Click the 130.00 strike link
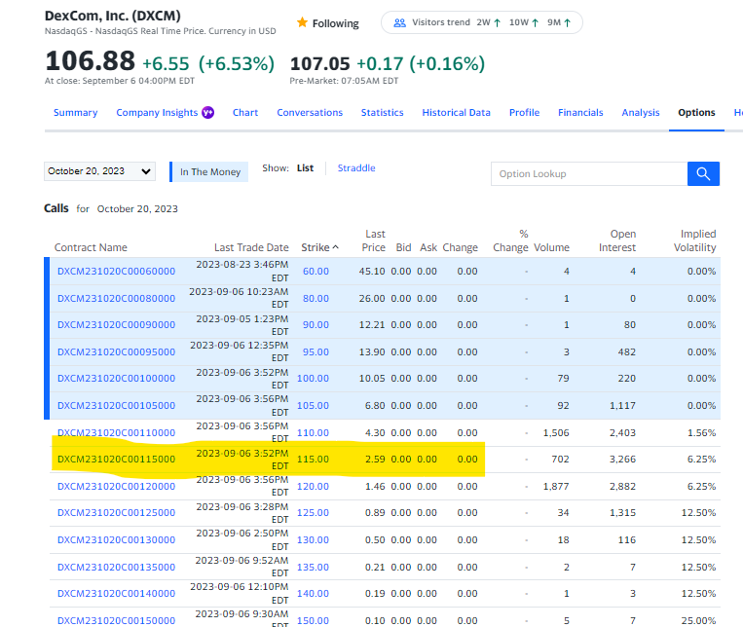 coord(313,539)
